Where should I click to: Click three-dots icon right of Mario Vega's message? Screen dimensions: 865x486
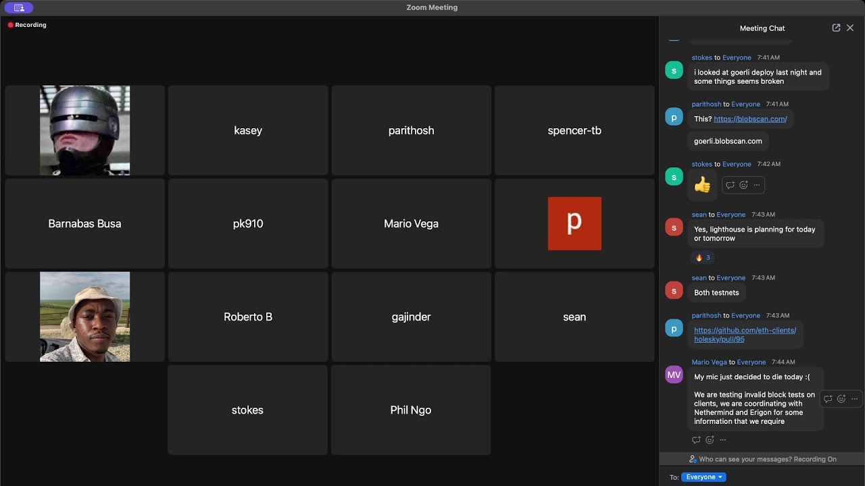pos(854,399)
